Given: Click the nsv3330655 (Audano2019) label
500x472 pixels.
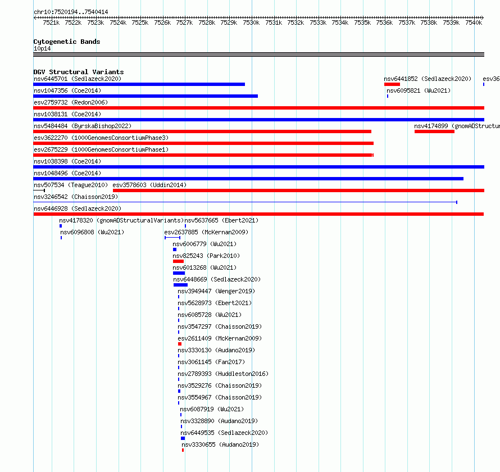Looking at the screenshot, I should pyautogui.click(x=220, y=444).
